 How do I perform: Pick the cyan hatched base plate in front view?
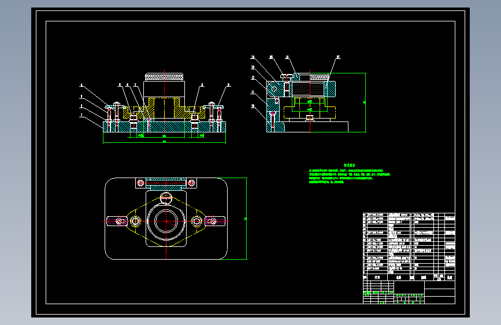pyautogui.click(x=164, y=127)
